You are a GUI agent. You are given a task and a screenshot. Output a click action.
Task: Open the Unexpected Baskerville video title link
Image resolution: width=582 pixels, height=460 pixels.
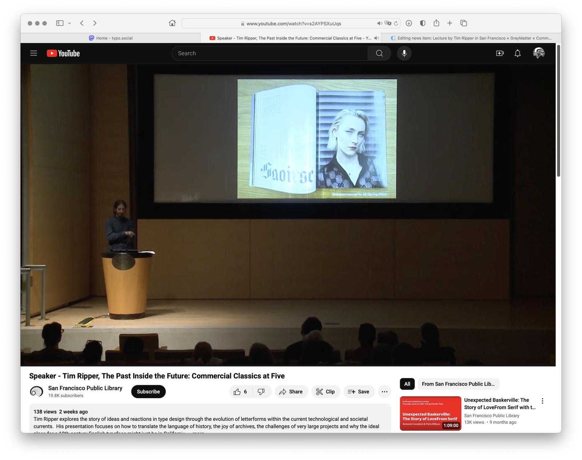tap(500, 404)
